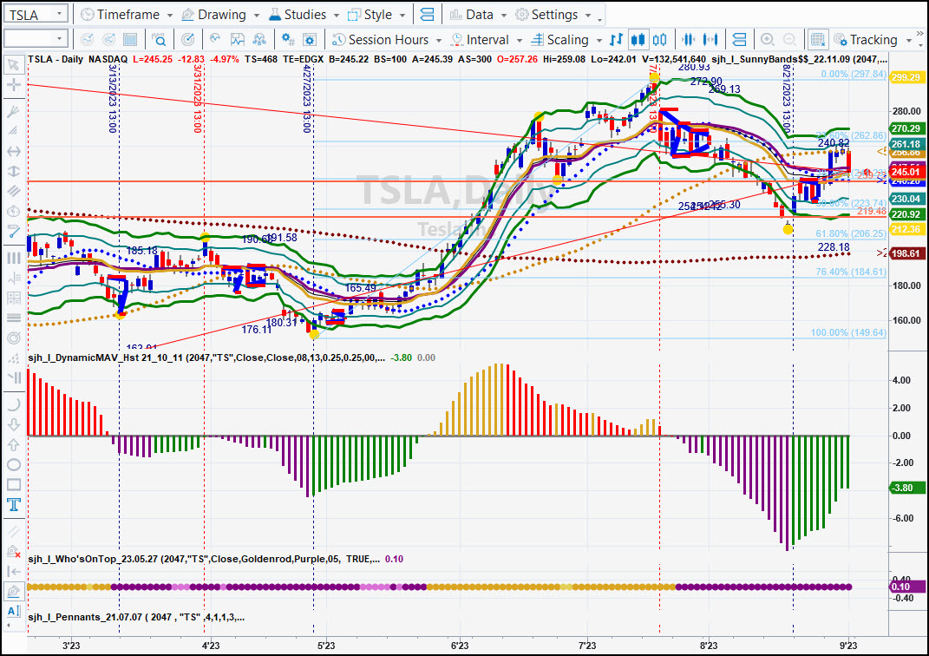The image size is (929, 656).
Task: Switch to hollow candlestick chart style
Action: pyautogui.click(x=659, y=40)
